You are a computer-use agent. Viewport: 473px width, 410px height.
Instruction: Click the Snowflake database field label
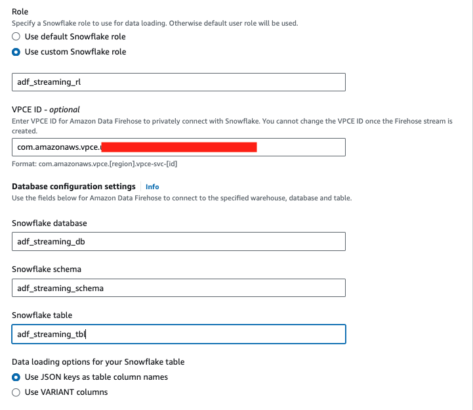[49, 223]
